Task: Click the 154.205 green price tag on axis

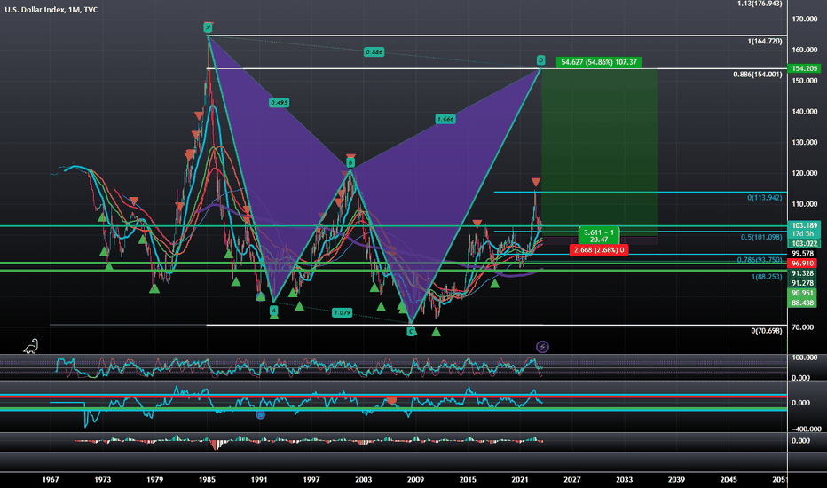Action: coord(804,68)
